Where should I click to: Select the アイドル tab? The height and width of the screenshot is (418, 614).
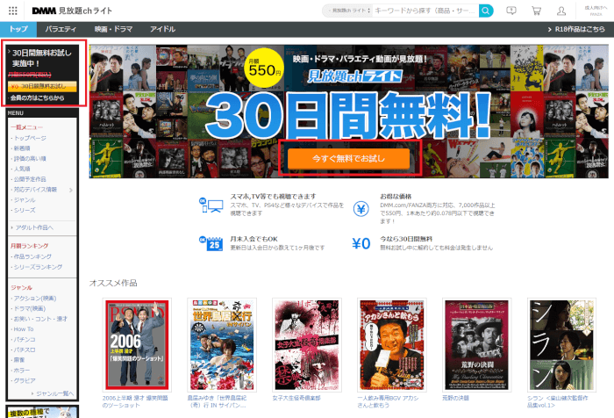click(x=161, y=29)
